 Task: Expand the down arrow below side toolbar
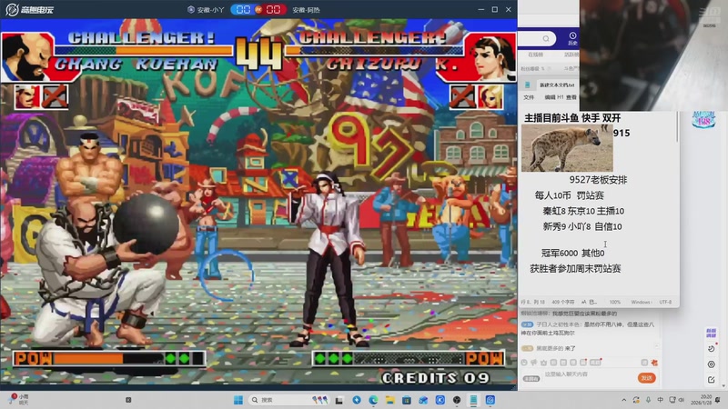[x=723, y=385]
